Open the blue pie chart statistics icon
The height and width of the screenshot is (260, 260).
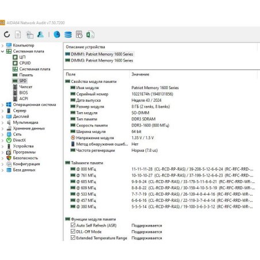57,35
